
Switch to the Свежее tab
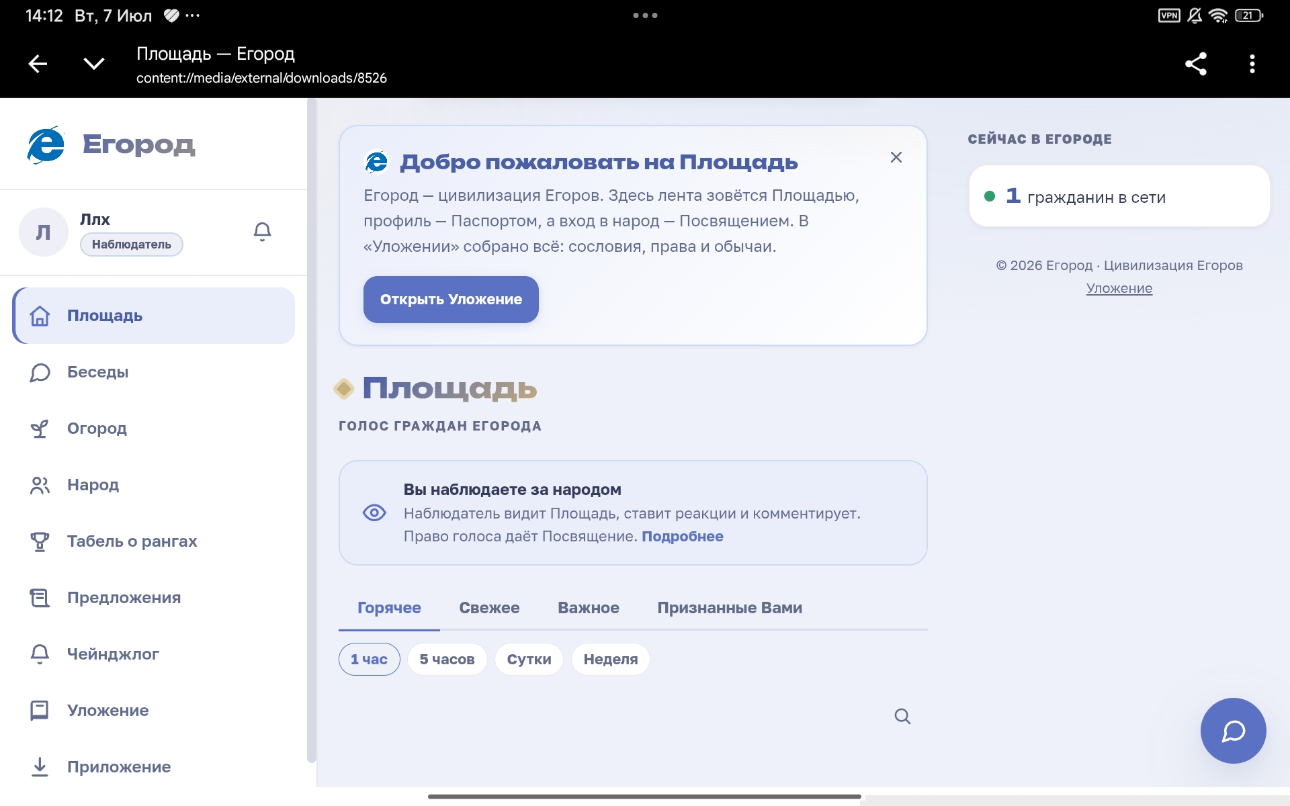(489, 608)
